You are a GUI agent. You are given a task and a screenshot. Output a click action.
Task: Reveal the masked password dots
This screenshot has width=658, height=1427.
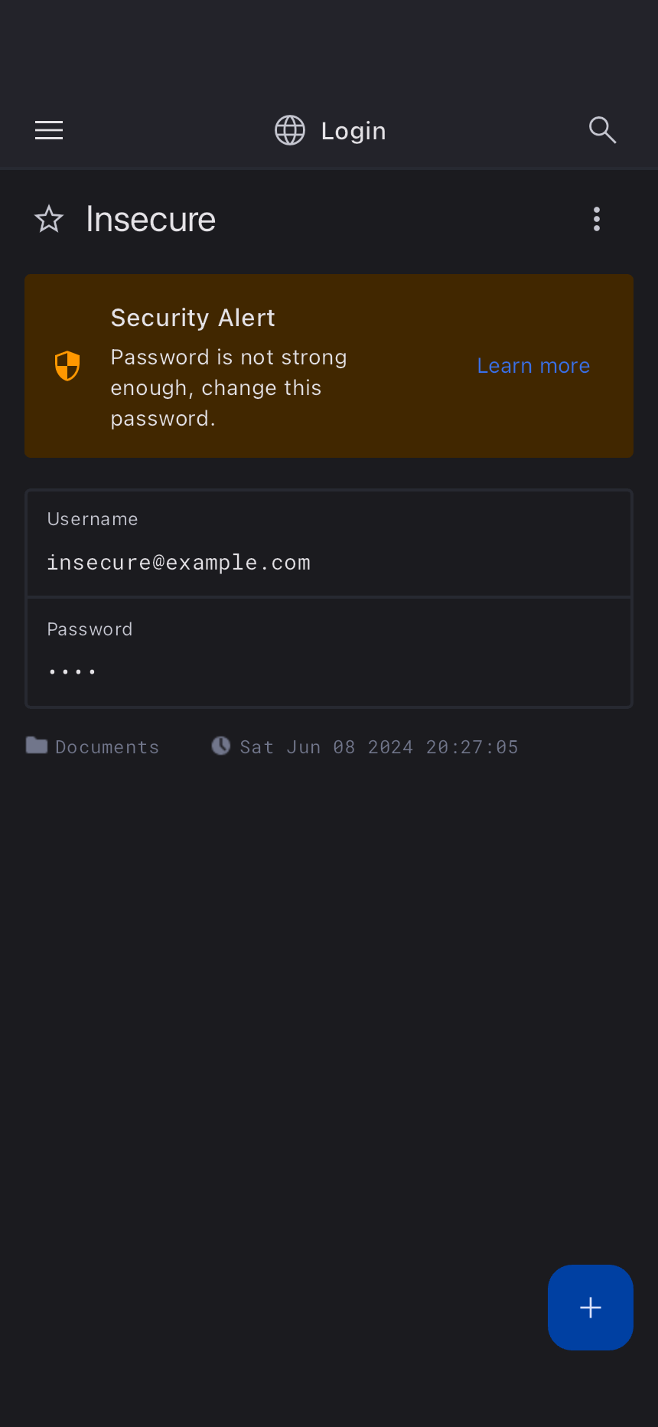(72, 671)
